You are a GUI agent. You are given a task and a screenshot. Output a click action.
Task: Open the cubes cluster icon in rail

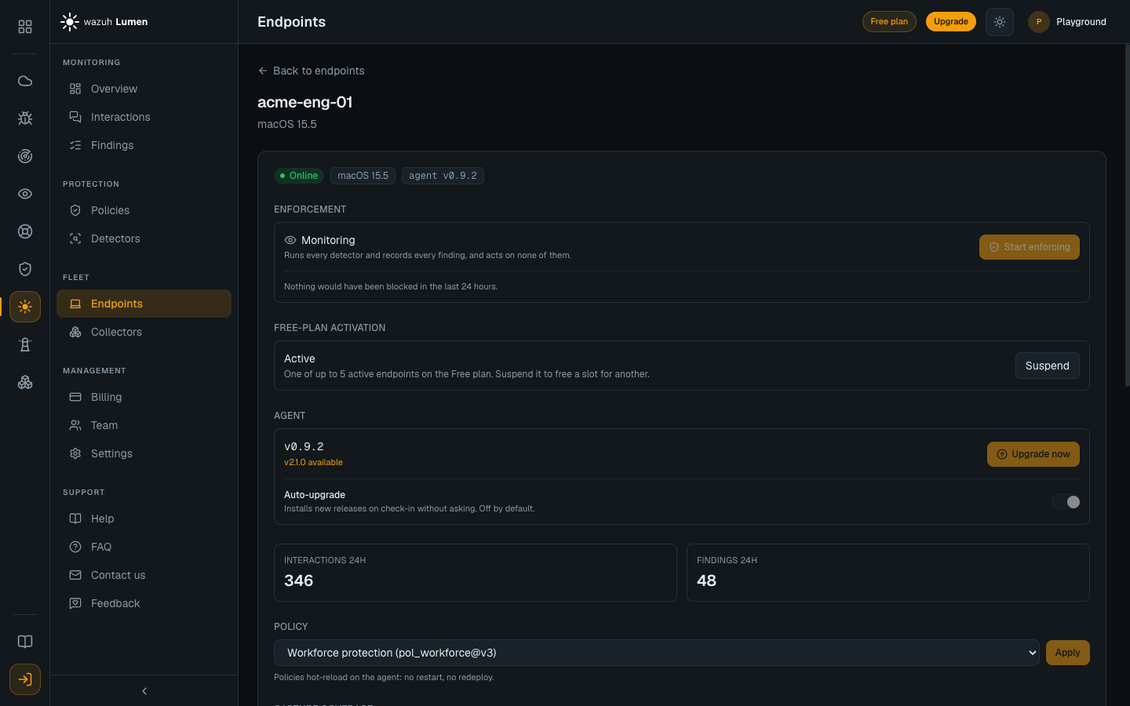(25, 382)
